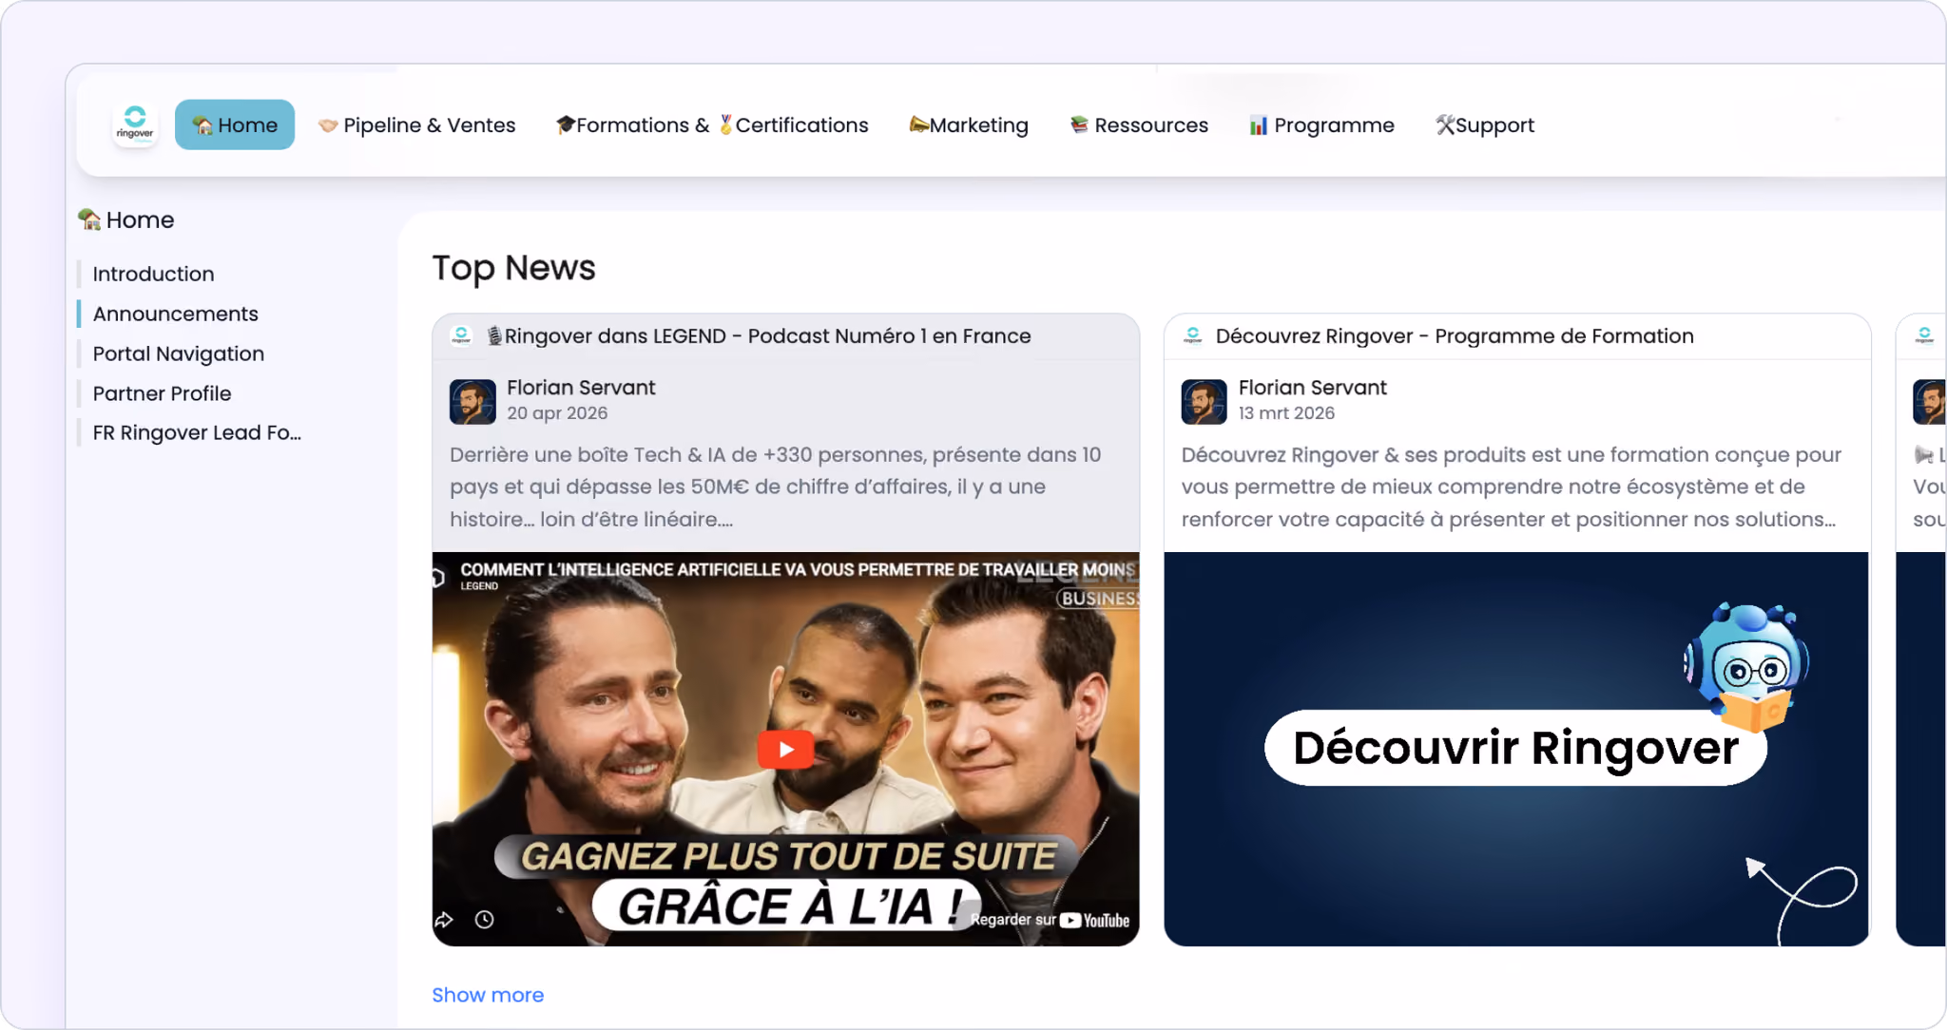
Task: Select Introduction in the sidebar
Action: [x=153, y=274]
